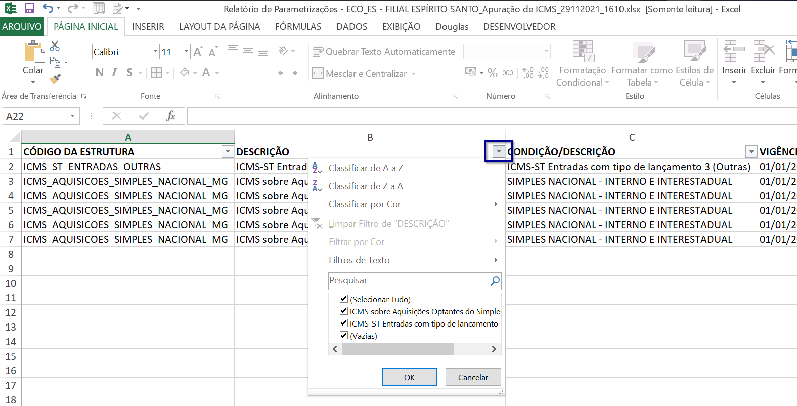Screen dimensions: 797x406
Task: Click the Increase Font Size icon
Action: [198, 52]
